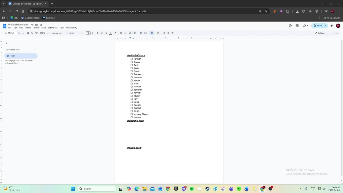Open the Normal text styles dropdown
The width and height of the screenshot is (343, 193).
58,33
